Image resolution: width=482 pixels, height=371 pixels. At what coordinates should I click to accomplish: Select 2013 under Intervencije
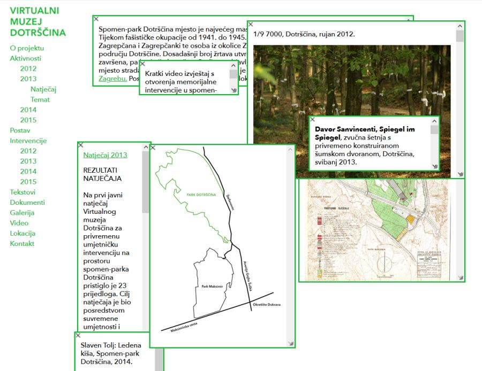[x=28, y=161]
